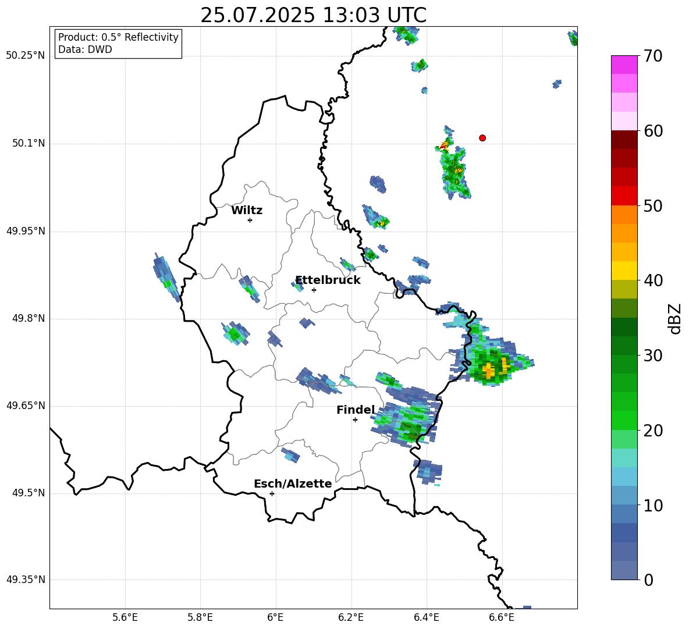The height and width of the screenshot is (629, 689).
Task: Click the 49.65°N latitude label
Action: point(26,405)
